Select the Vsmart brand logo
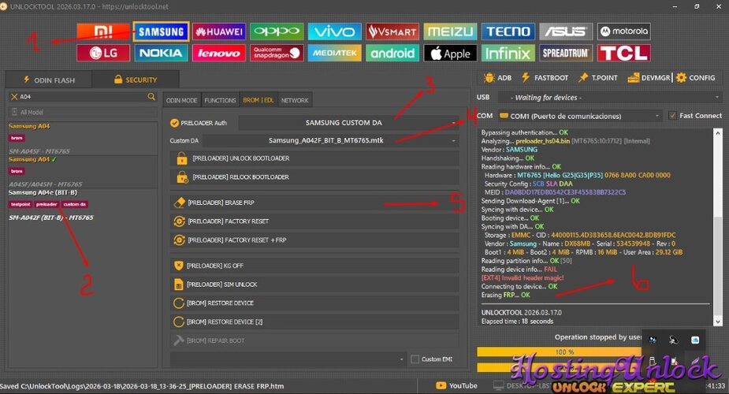 point(392,32)
